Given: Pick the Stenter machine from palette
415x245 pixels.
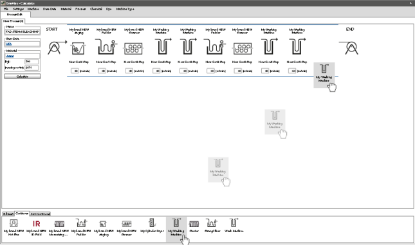Looking at the screenshot, I should point(194,226).
